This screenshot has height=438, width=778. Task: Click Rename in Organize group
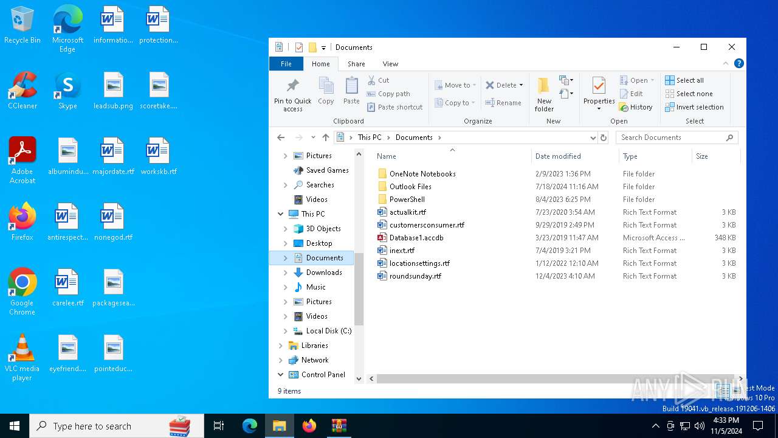503,103
